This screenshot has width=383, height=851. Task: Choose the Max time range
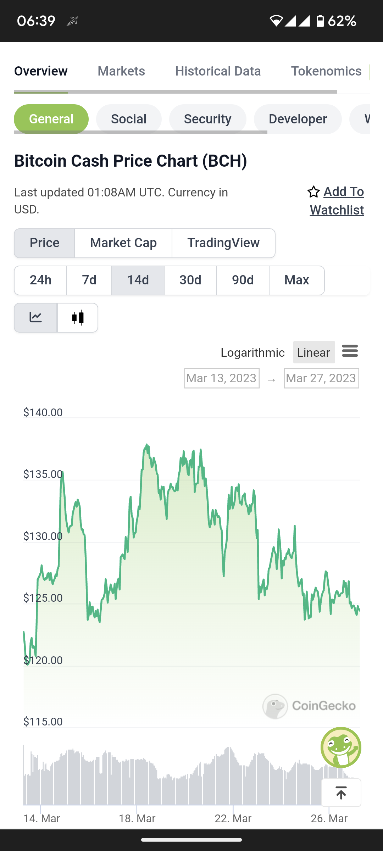coord(296,280)
